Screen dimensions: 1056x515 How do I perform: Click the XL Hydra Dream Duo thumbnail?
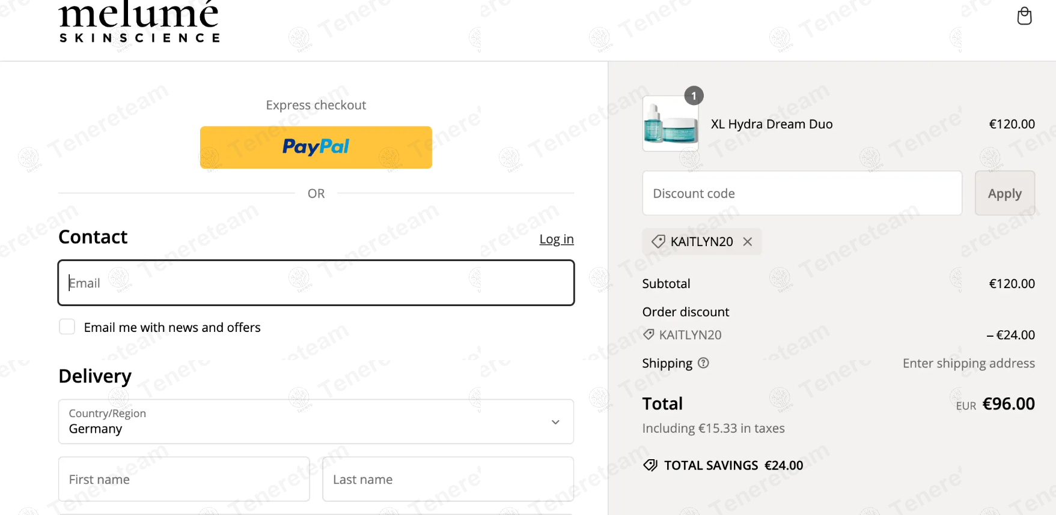[x=670, y=124]
